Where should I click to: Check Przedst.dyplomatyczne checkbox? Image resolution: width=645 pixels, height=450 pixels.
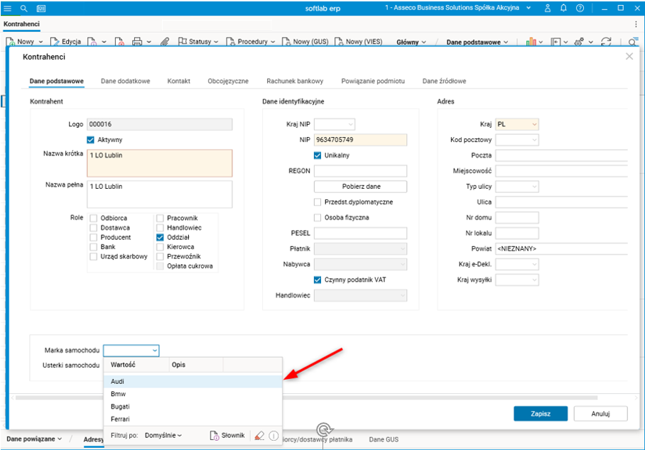click(318, 202)
